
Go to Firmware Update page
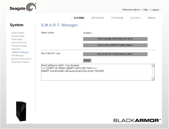19,46
